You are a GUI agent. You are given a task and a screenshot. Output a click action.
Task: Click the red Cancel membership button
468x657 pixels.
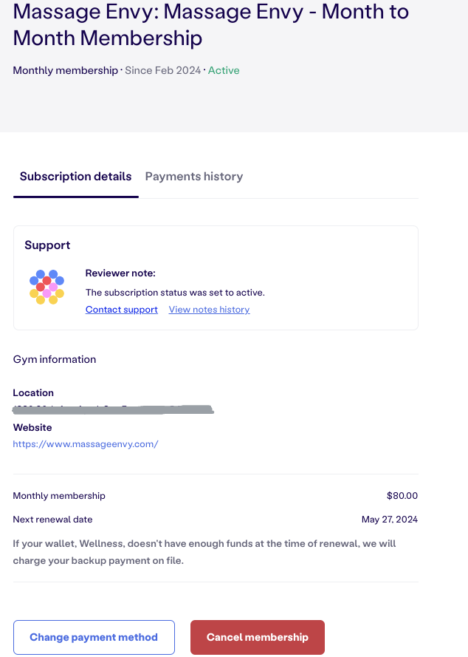258,637
